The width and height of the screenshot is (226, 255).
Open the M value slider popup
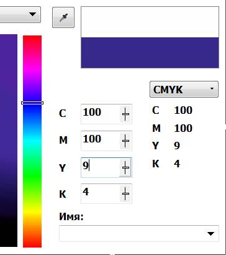(x=125, y=141)
